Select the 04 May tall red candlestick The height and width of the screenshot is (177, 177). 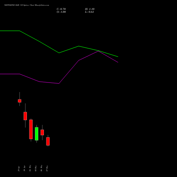tap(31, 129)
